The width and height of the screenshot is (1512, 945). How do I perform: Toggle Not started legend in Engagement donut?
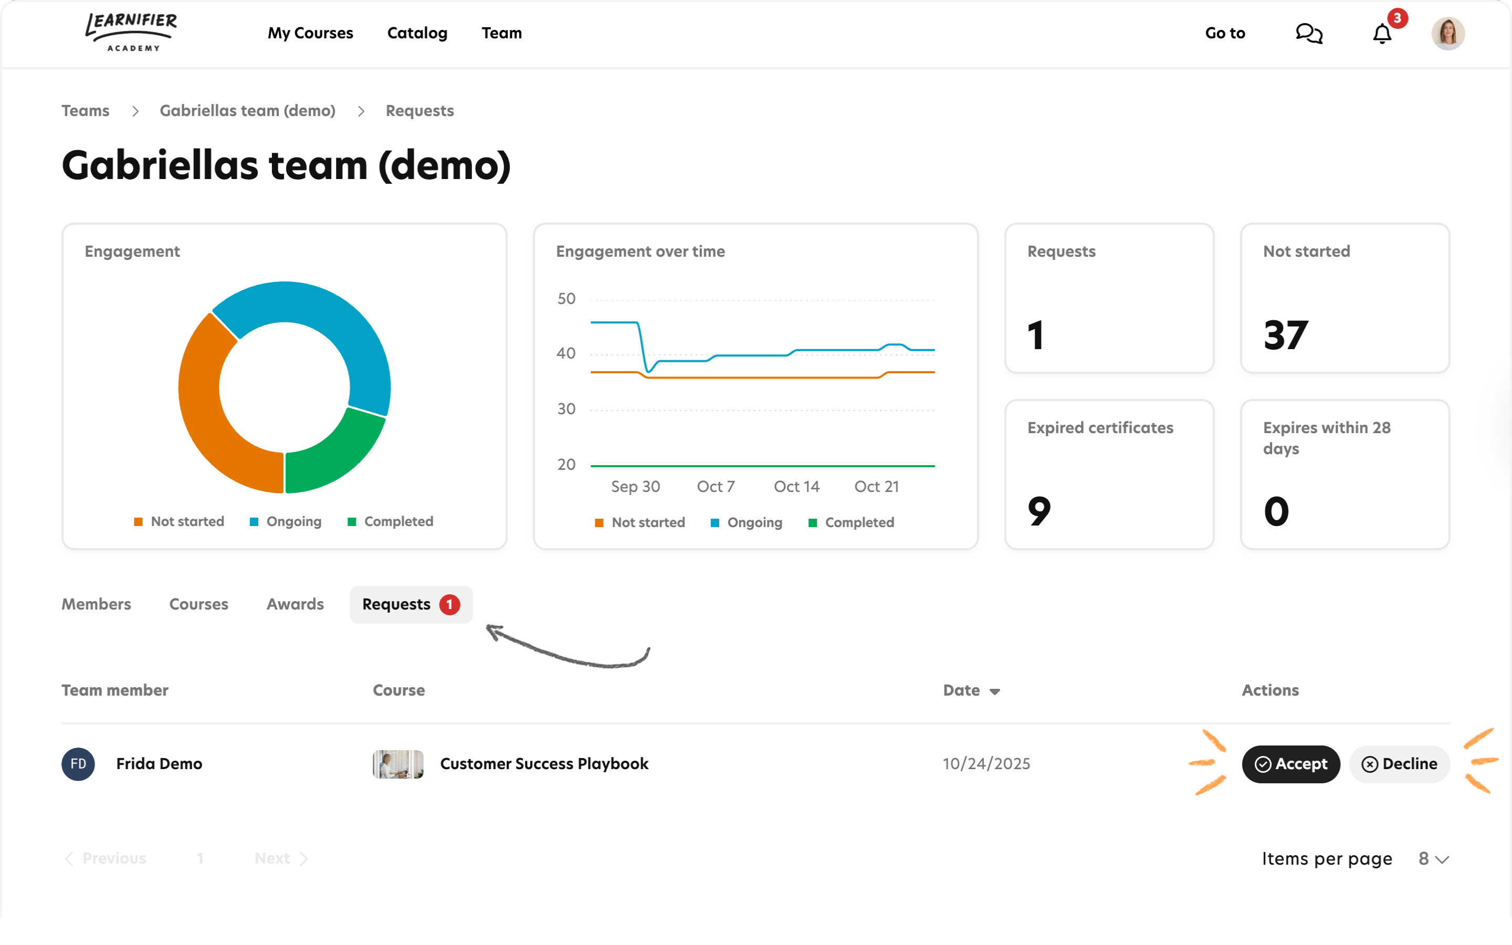tap(180, 521)
